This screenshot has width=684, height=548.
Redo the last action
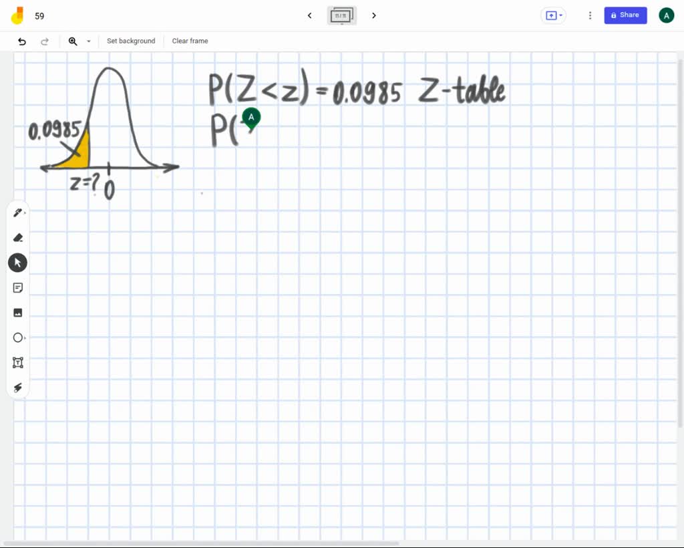pos(45,41)
